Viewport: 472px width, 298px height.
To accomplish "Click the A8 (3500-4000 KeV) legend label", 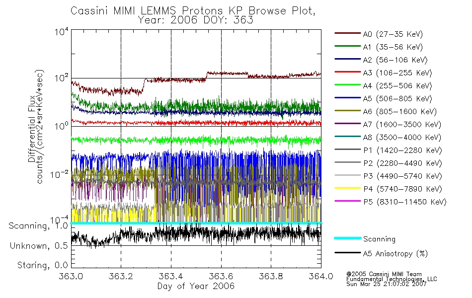I will pos(402,137).
